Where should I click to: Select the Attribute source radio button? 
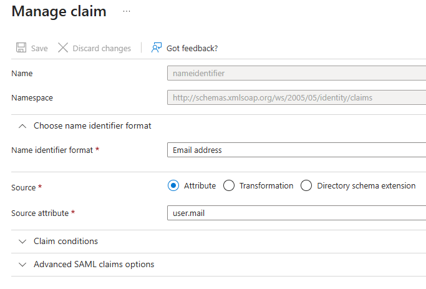click(x=173, y=185)
